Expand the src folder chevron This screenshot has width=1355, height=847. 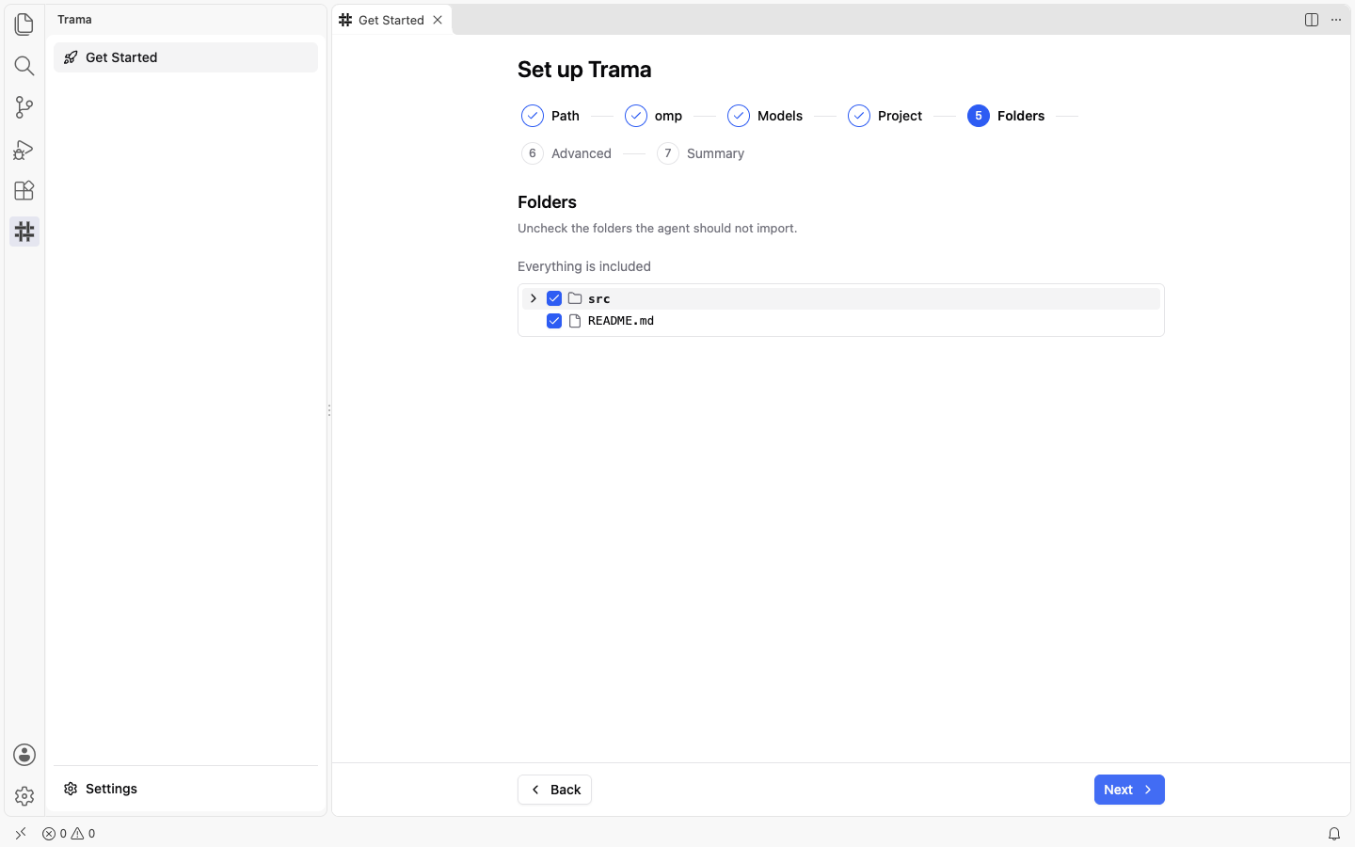534,298
